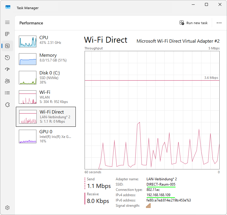Click the IPv6 address fe80::a7ed:814e:219b:453e%3
227x215 pixels.
click(x=169, y=200)
